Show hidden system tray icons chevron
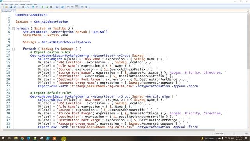250x141 pixels. (216, 138)
